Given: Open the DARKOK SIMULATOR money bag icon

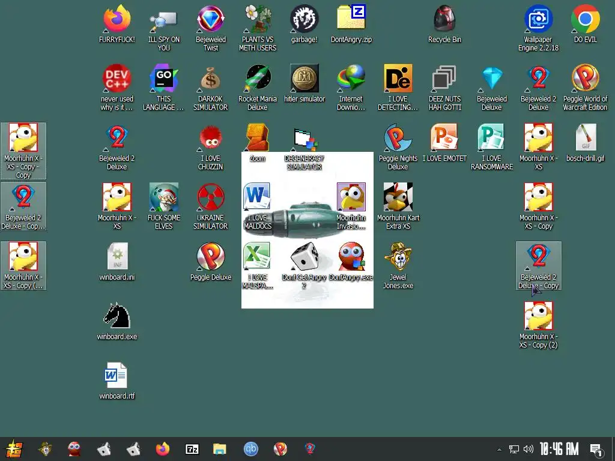Looking at the screenshot, I should (211, 87).
